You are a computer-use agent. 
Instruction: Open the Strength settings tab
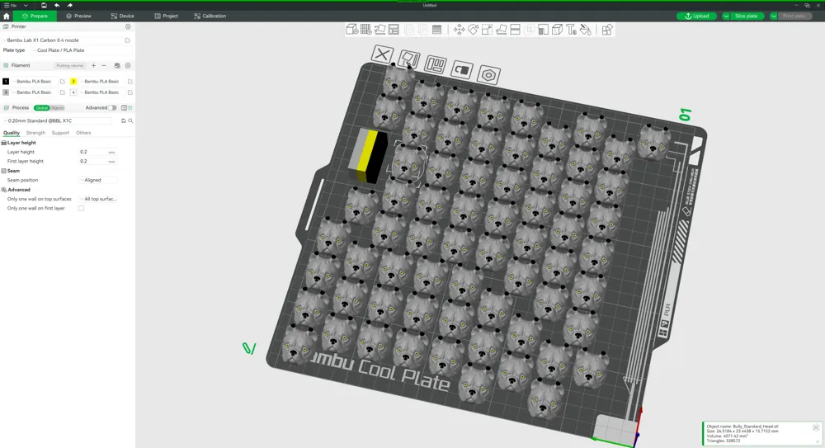35,133
